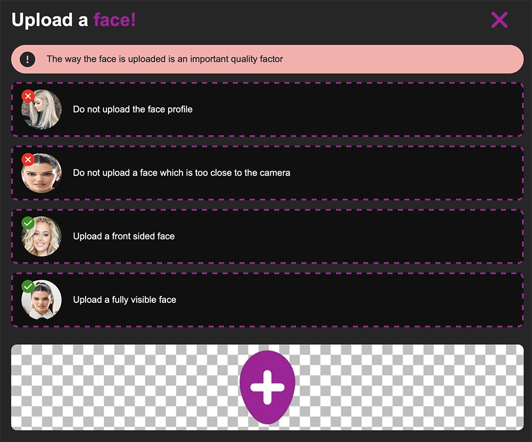Click the left side of the checkered upload area
The image size is (532, 442).
pyautogui.click(x=126, y=387)
